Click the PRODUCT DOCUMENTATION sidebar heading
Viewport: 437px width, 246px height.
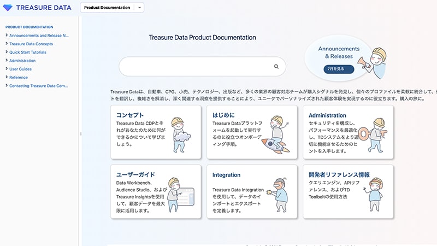[29, 27]
